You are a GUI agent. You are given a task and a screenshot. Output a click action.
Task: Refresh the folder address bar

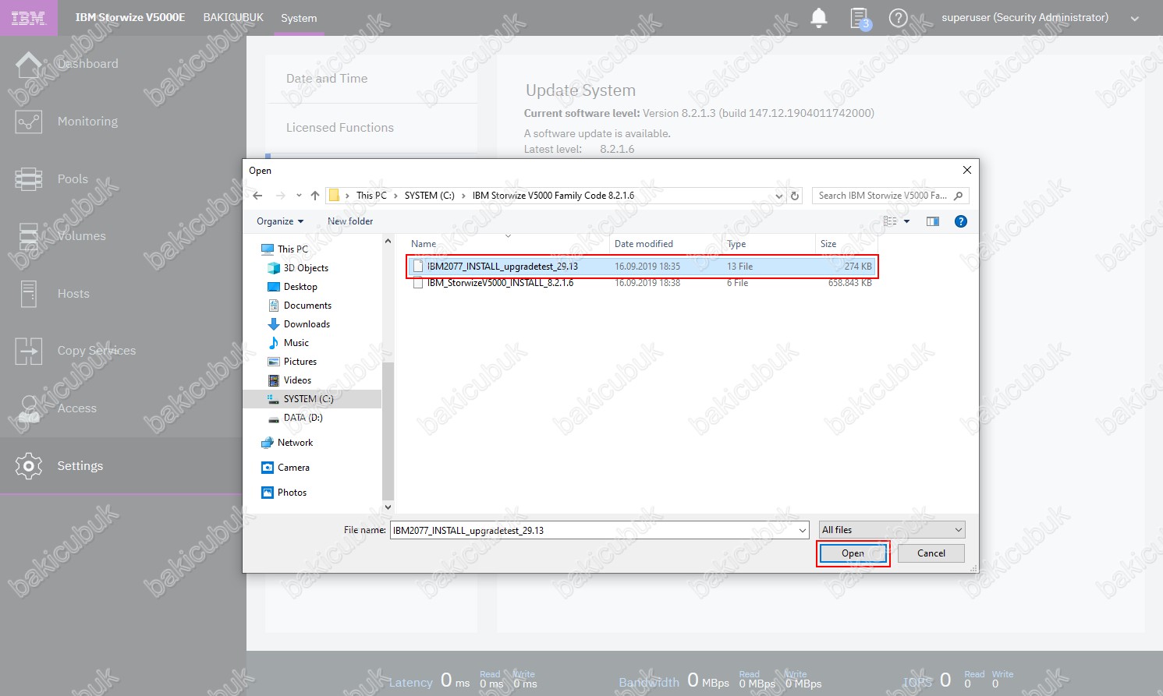point(795,196)
